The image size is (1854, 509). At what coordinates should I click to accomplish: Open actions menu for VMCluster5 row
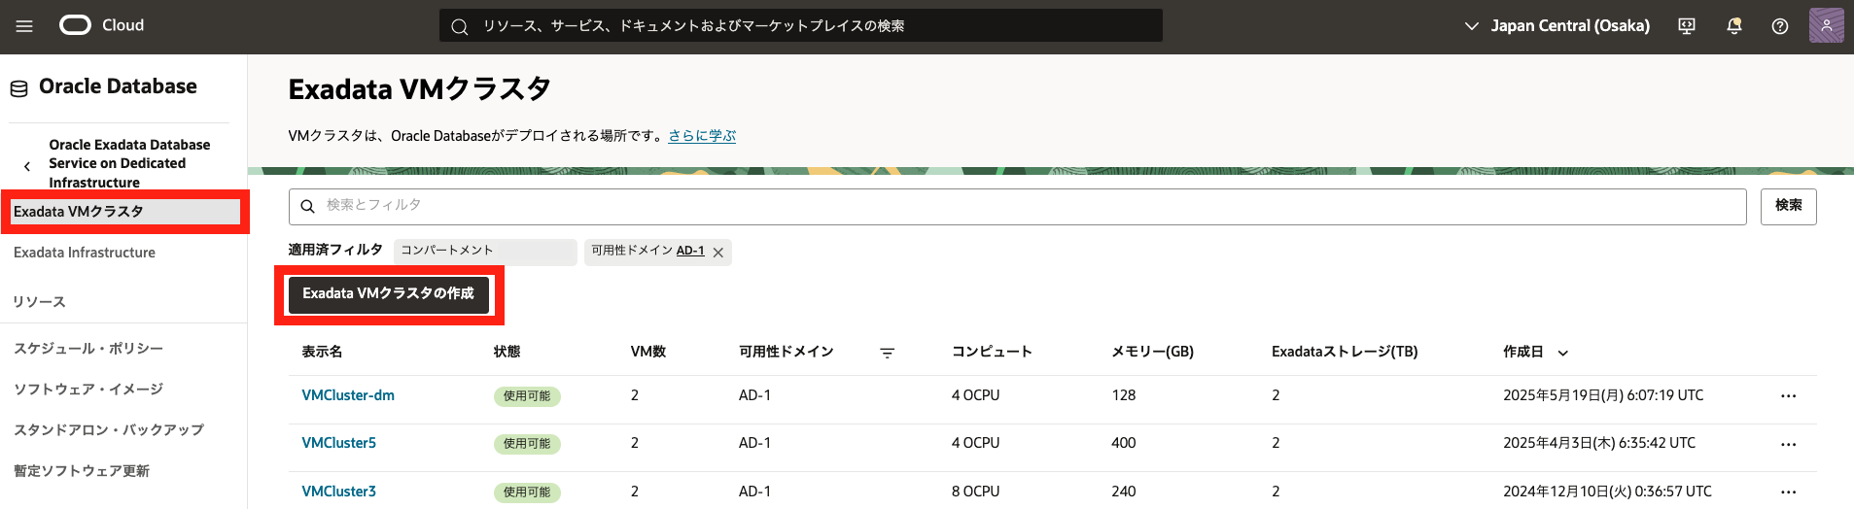[x=1788, y=444]
